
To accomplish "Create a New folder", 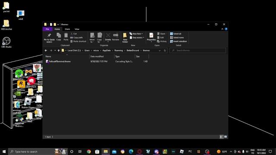I will 125,37.
